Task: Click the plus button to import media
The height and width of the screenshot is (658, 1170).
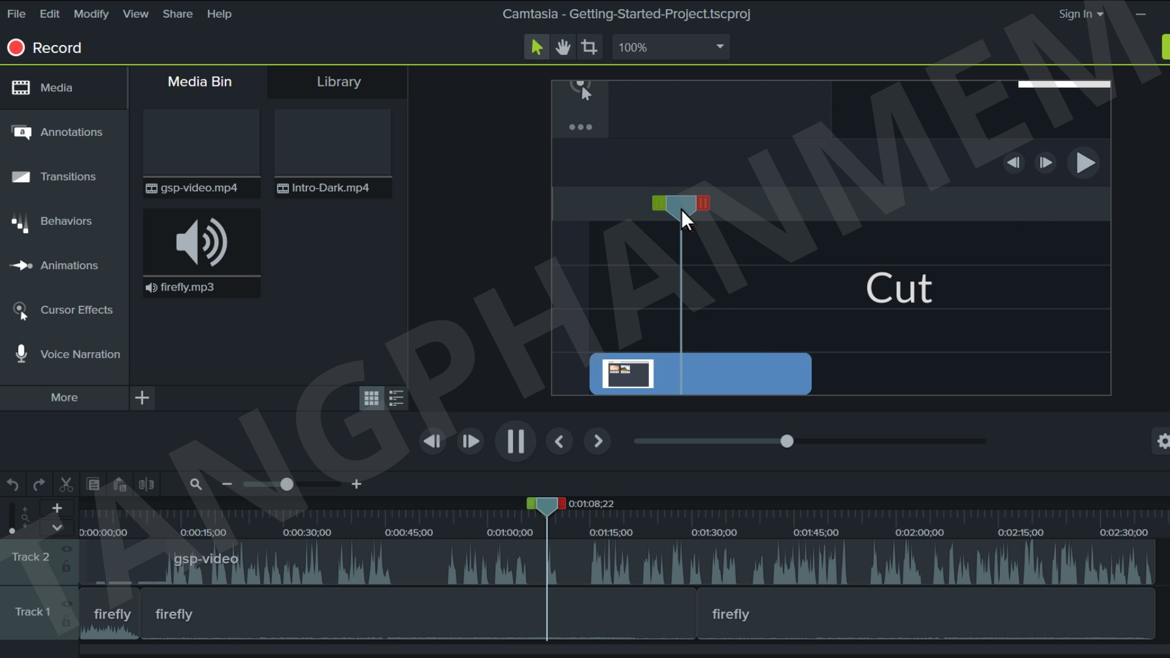Action: (x=142, y=398)
